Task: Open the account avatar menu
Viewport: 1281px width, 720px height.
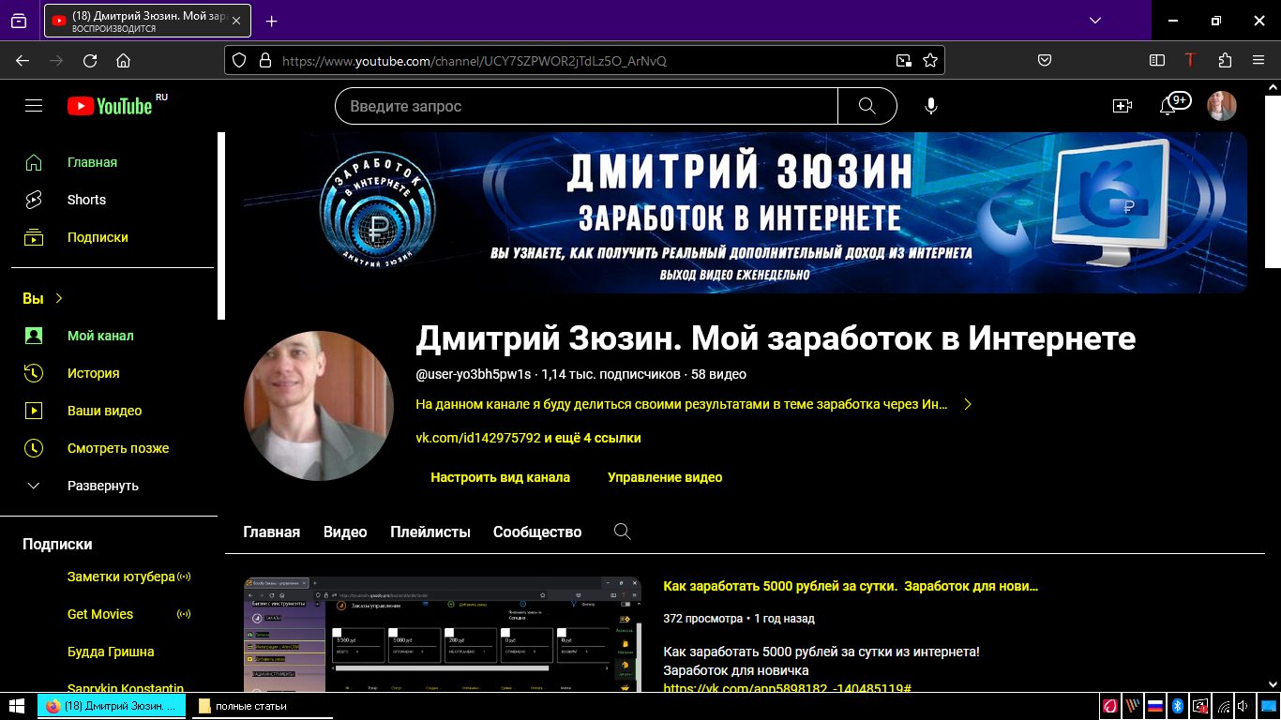Action: tap(1222, 106)
